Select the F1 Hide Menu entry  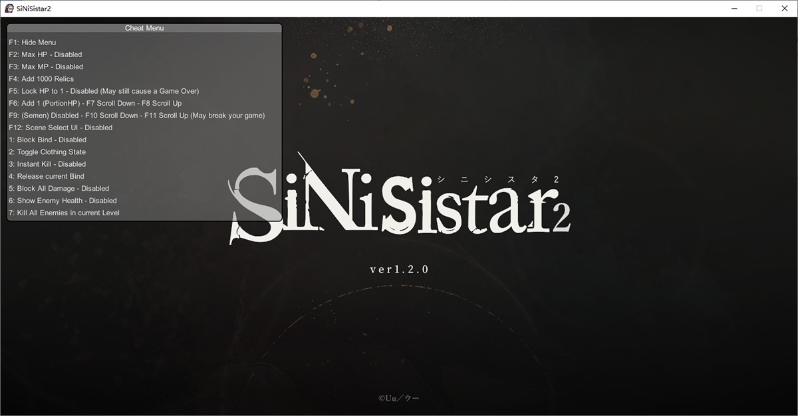click(33, 43)
